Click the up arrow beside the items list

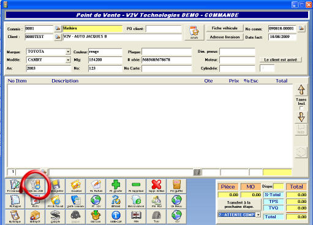(x=301, y=90)
